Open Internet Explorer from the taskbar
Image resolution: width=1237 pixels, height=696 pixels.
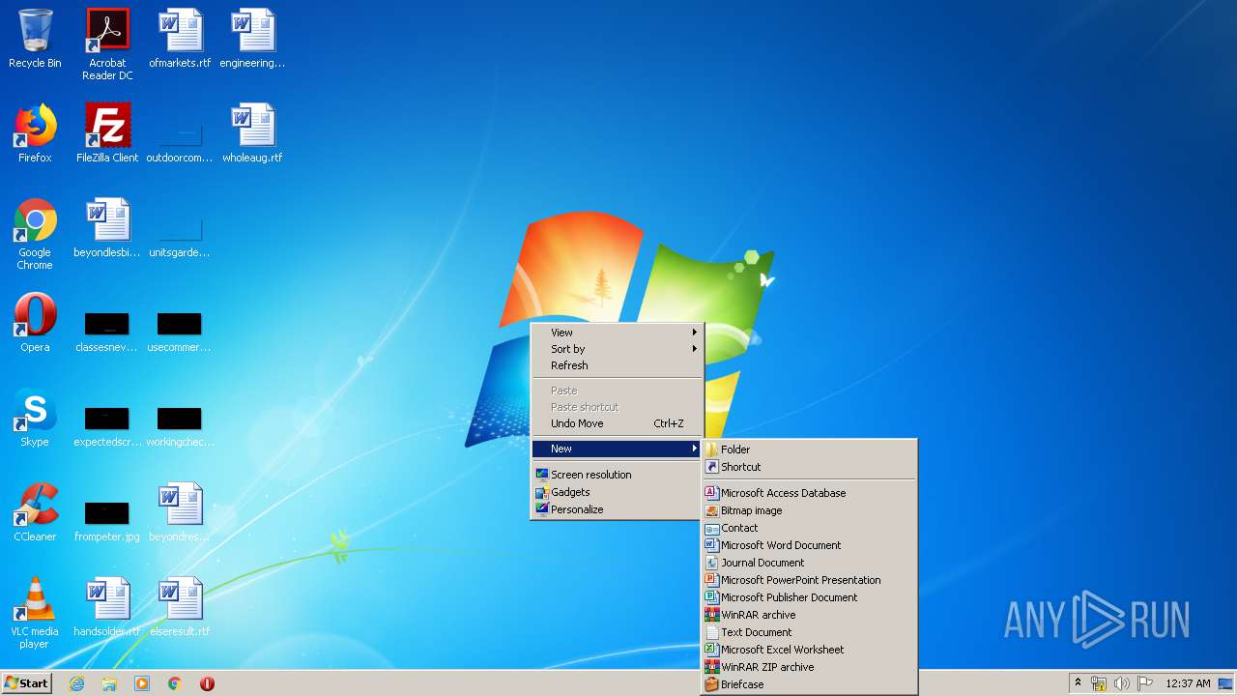pos(76,683)
